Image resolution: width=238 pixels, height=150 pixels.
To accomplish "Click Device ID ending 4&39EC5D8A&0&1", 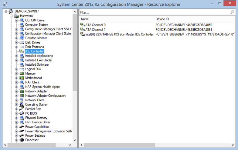I will point(184,30).
